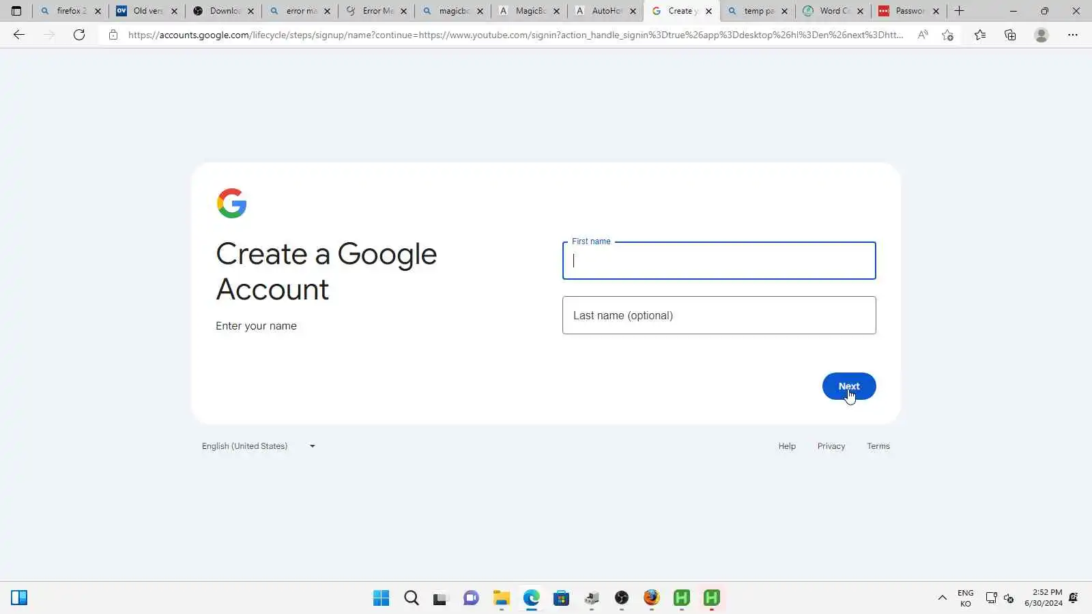Click the Last name (optional) field

point(719,315)
